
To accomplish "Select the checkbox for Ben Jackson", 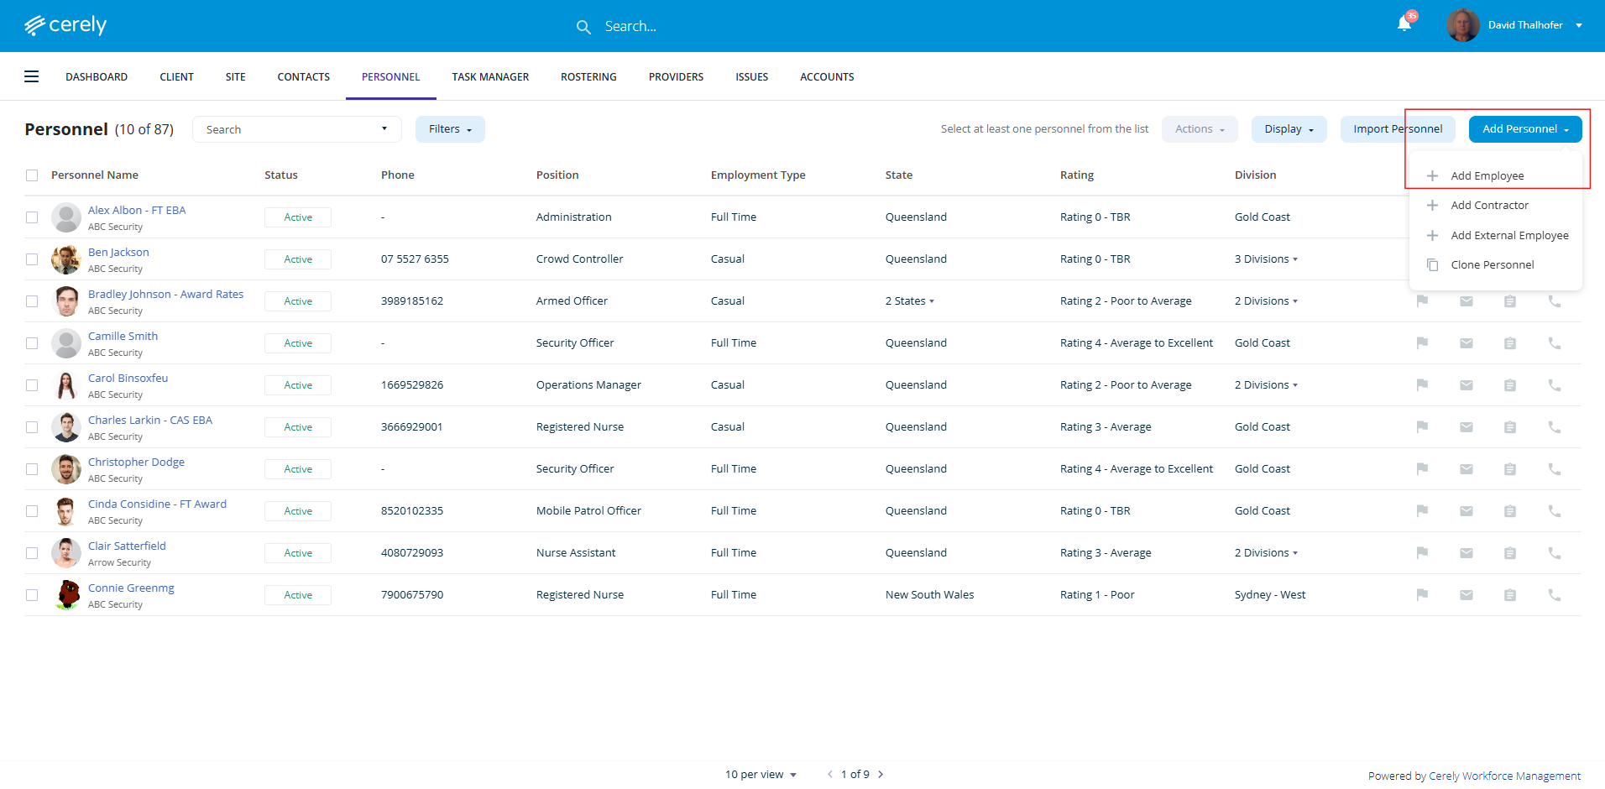I will pos(32,259).
